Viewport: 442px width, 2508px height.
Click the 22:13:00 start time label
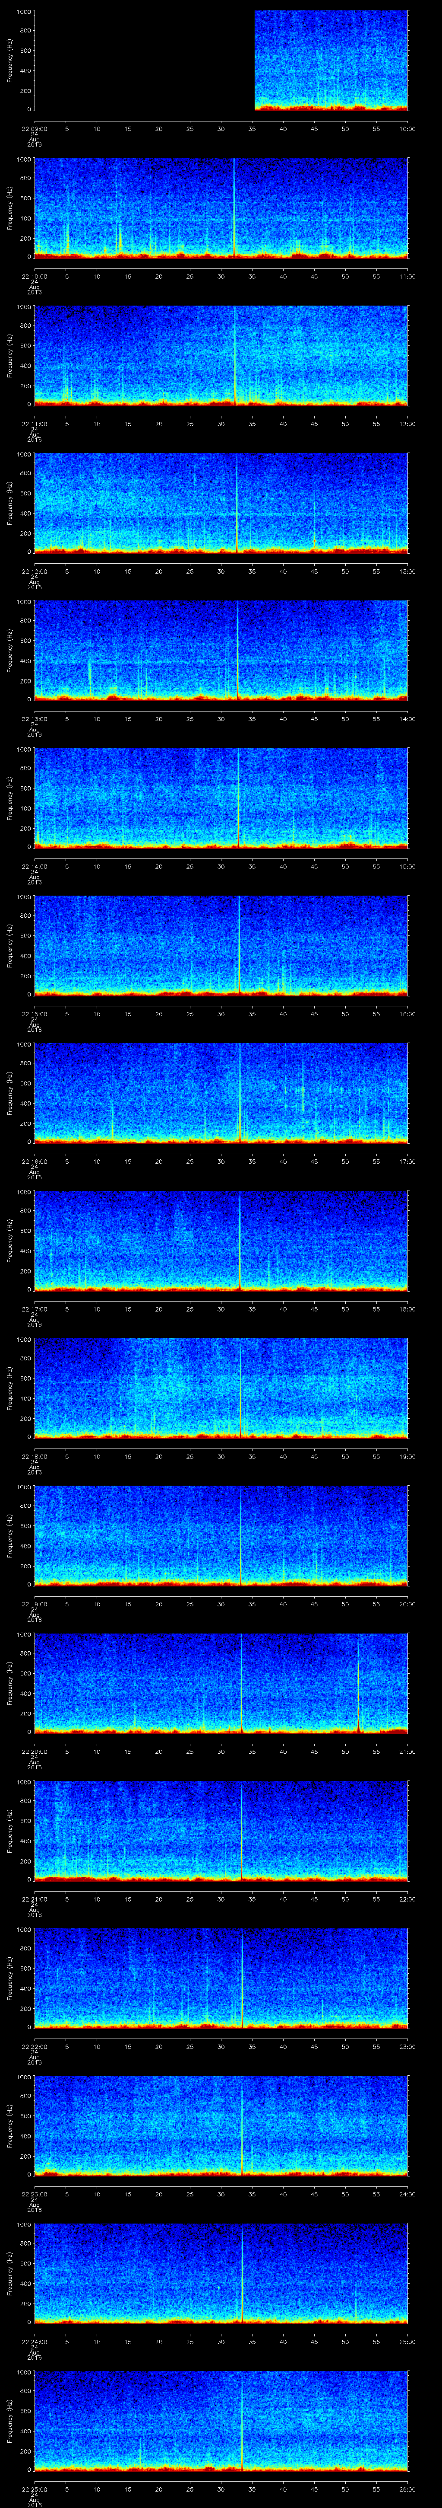(x=34, y=718)
